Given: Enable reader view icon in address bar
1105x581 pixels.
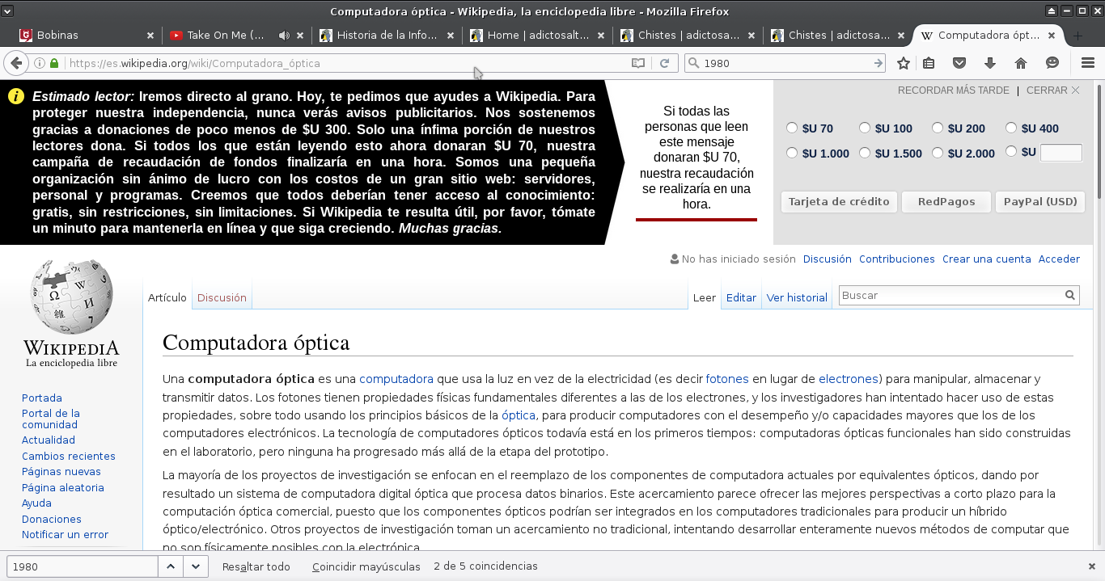Looking at the screenshot, I should tap(638, 63).
